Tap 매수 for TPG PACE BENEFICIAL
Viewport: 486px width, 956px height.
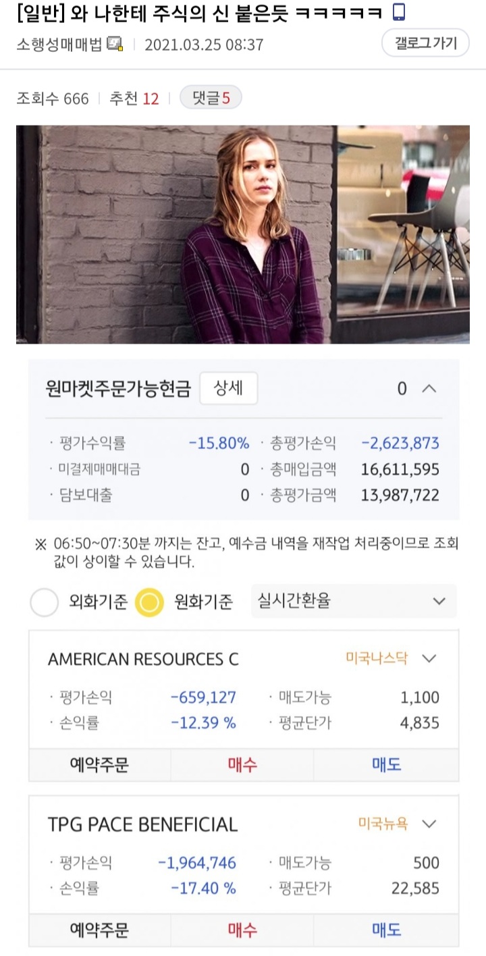(x=242, y=930)
